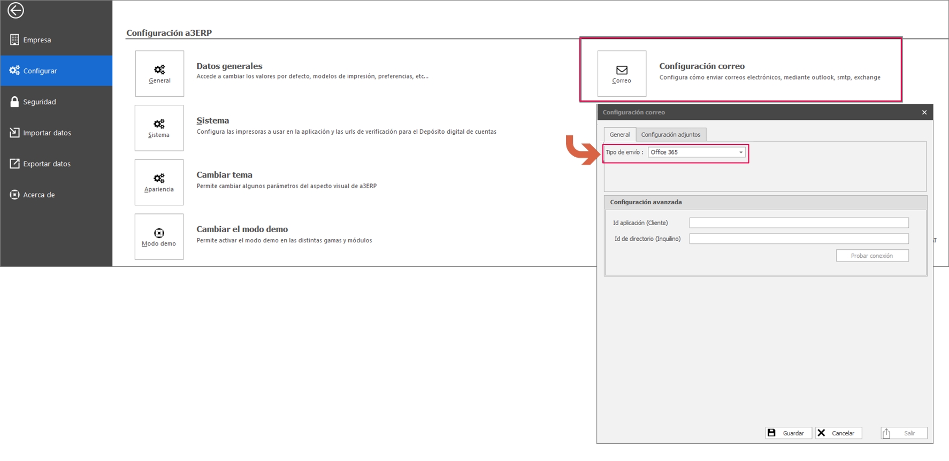Image resolution: width=949 pixels, height=461 pixels.
Task: Focus the Id aplicación (Cliente) field
Action: 799,223
